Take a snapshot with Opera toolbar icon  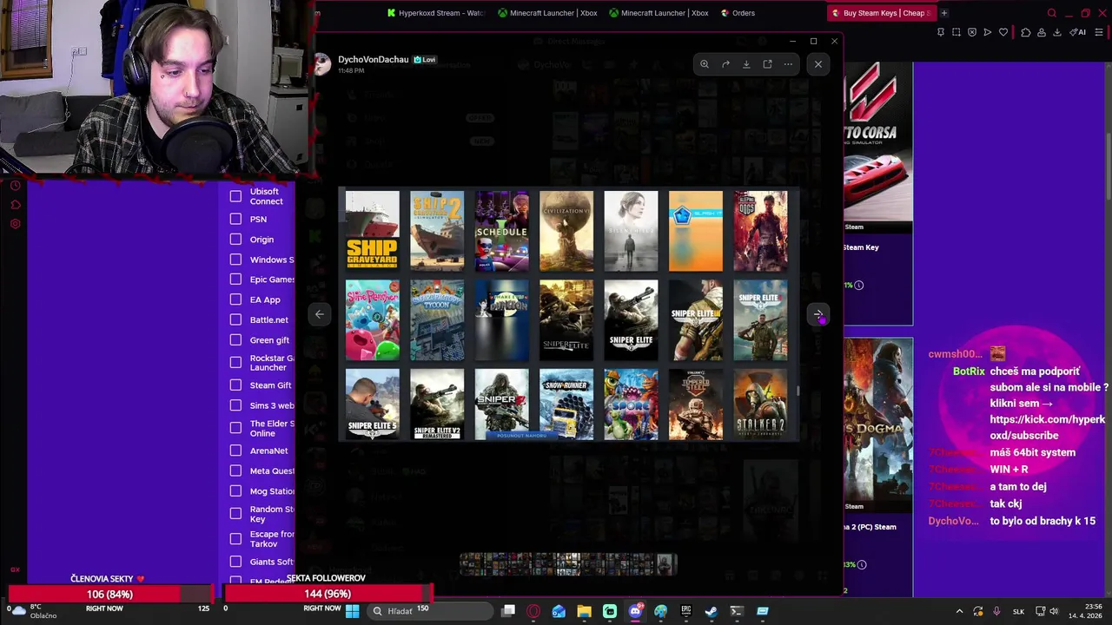coord(956,32)
